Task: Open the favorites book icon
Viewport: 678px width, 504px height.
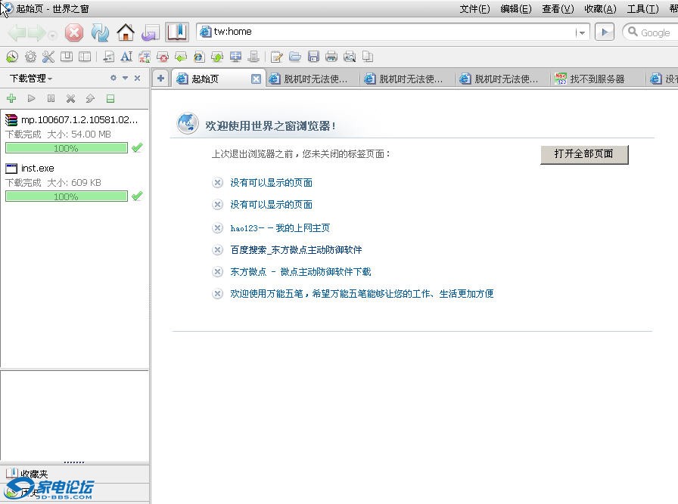Action: 176,32
